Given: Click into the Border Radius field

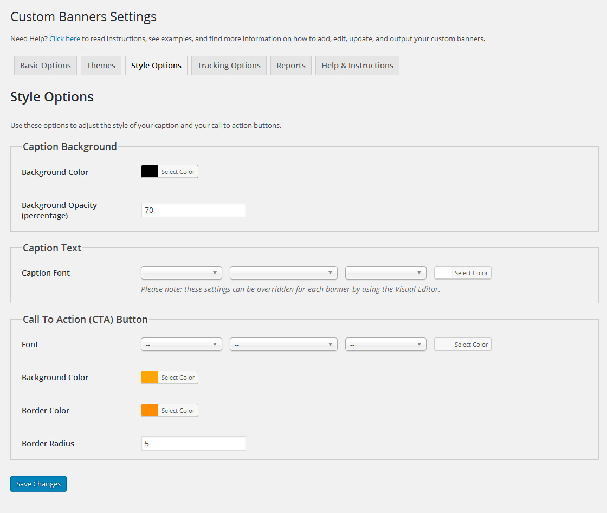Looking at the screenshot, I should [x=193, y=444].
